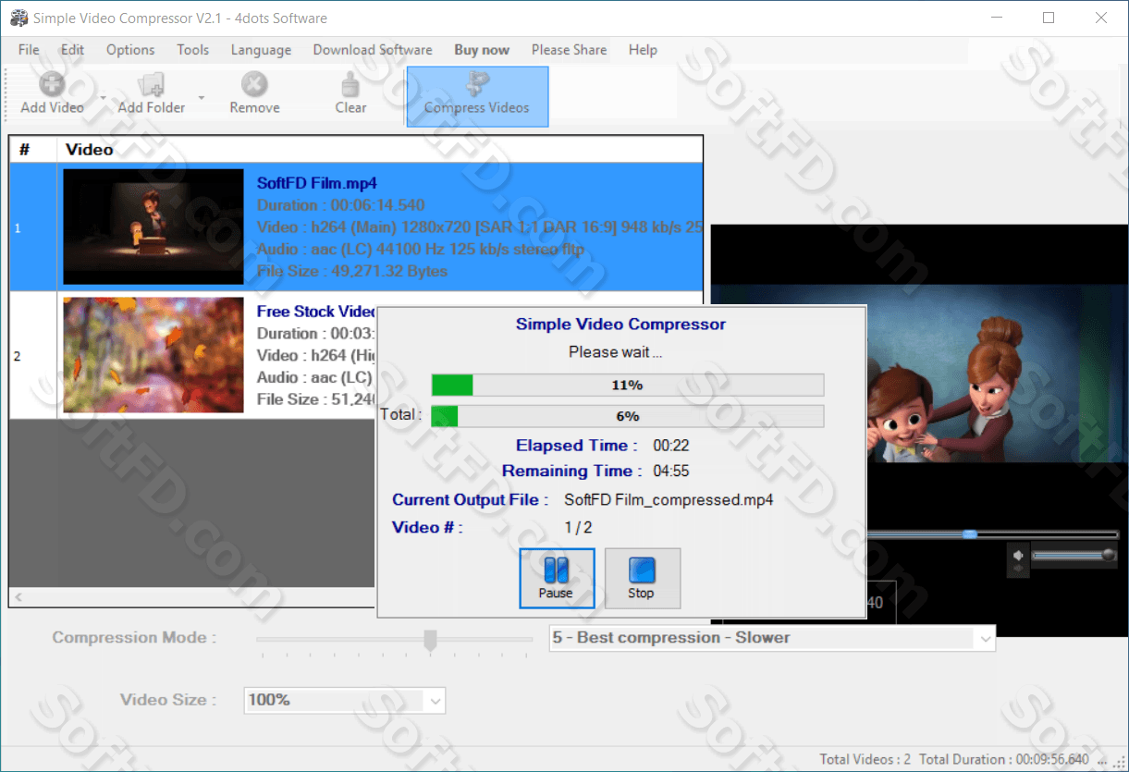Open the Add Video dropdown arrow
This screenshot has height=772, width=1129.
pos(103,96)
